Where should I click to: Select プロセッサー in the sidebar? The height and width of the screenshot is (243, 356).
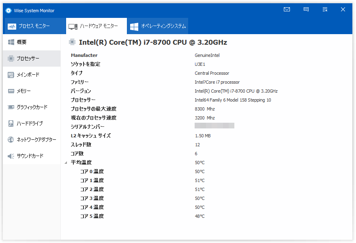tap(32, 59)
